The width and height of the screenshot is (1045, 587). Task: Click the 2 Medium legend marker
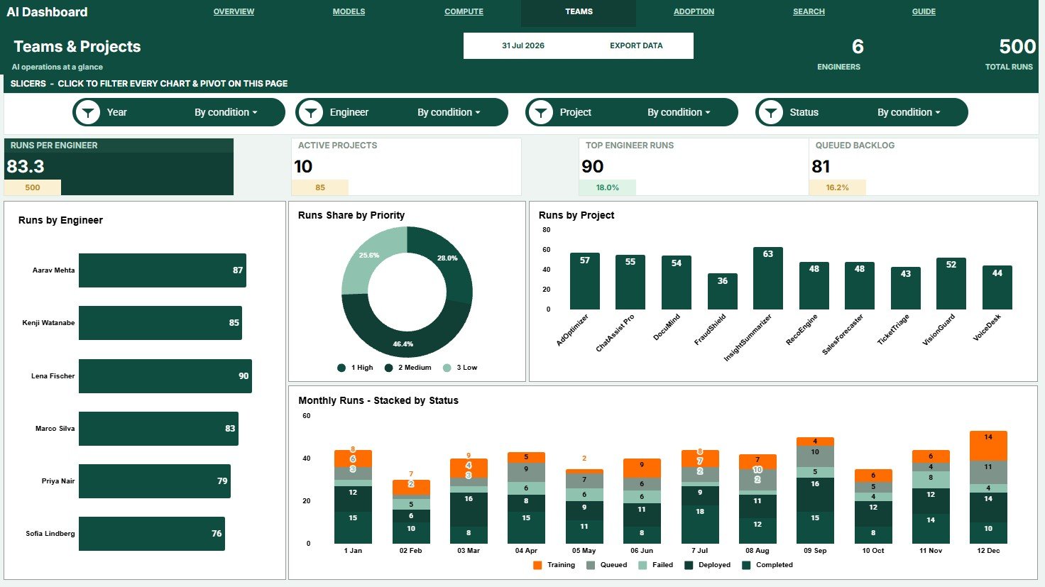click(x=388, y=368)
